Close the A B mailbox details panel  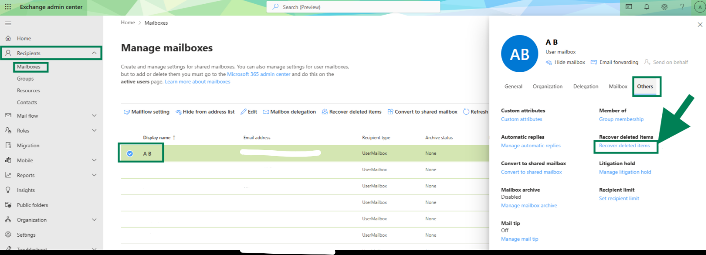point(700,25)
